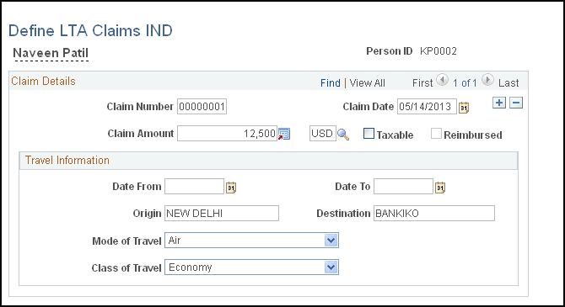Click the Claim Details section header

43,82
